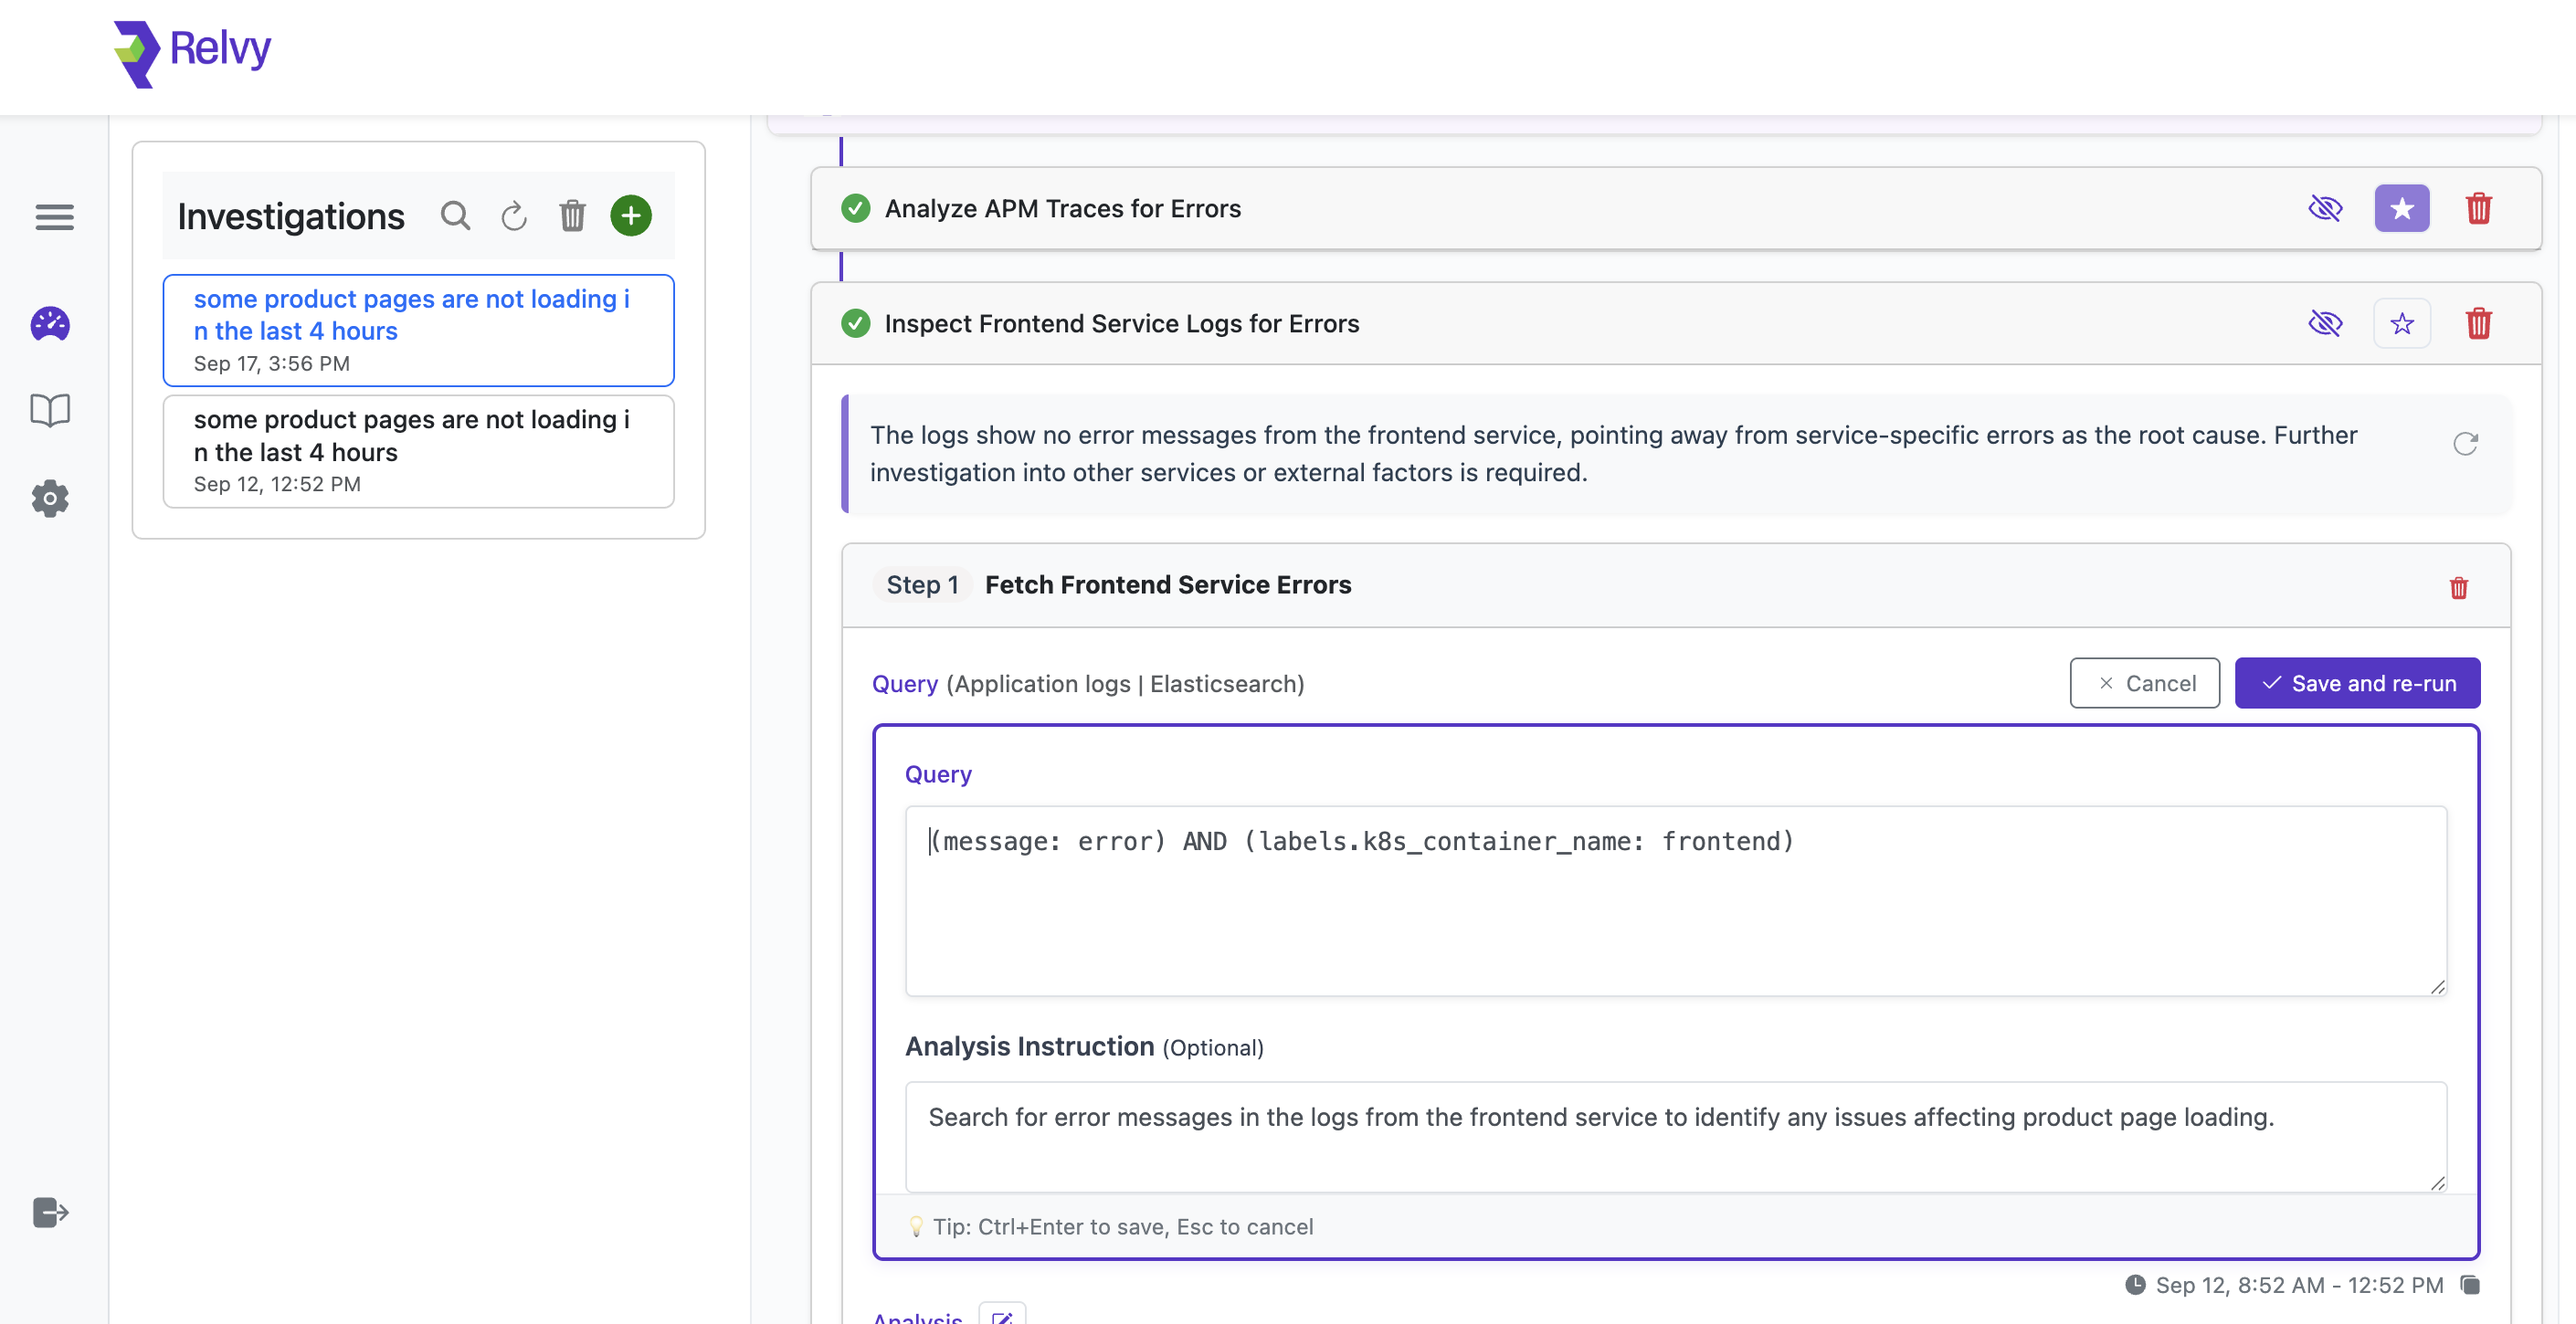Open settings gear in left sidebar
This screenshot has height=1324, width=2576.
[50, 498]
